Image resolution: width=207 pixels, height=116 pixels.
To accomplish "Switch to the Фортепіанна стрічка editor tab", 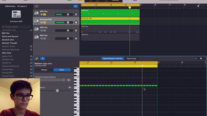I will [x=113, y=59].
